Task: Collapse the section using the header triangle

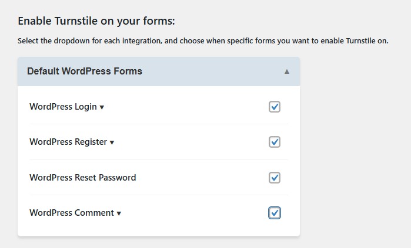Action: [x=287, y=72]
